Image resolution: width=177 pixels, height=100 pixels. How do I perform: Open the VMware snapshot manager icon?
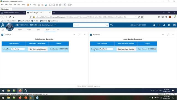46,5
